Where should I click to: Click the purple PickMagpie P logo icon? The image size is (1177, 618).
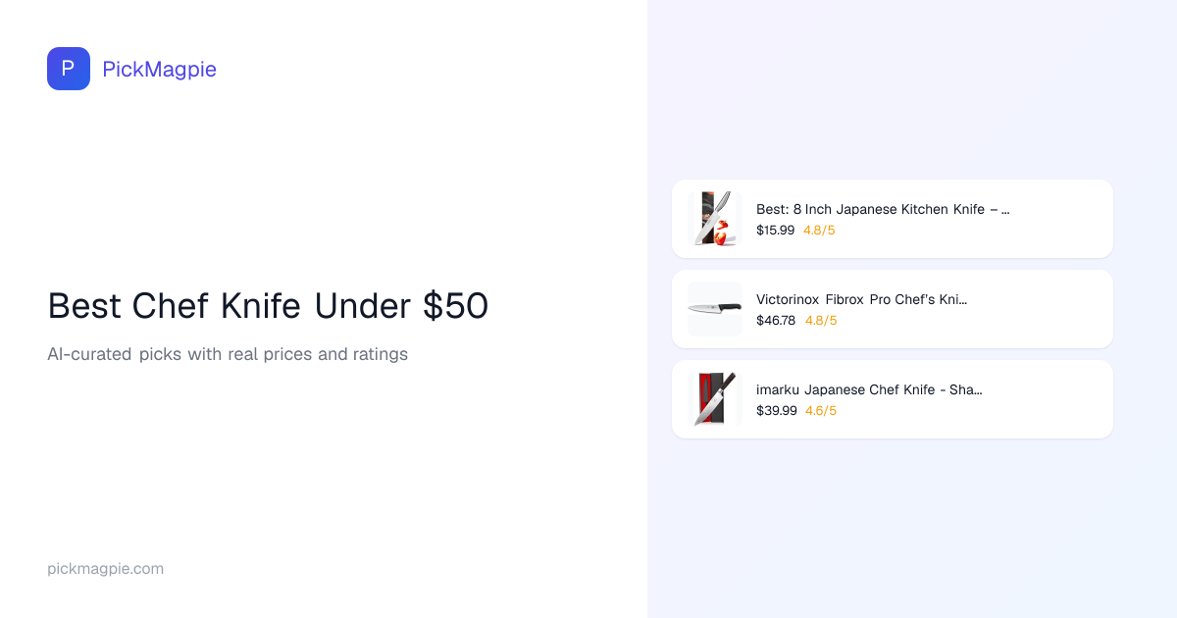(x=69, y=69)
